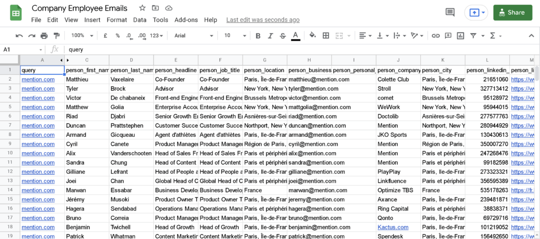This screenshot has height=239, width=540.
Task: Click the Create filter funnel icon
Action: tap(474, 36)
